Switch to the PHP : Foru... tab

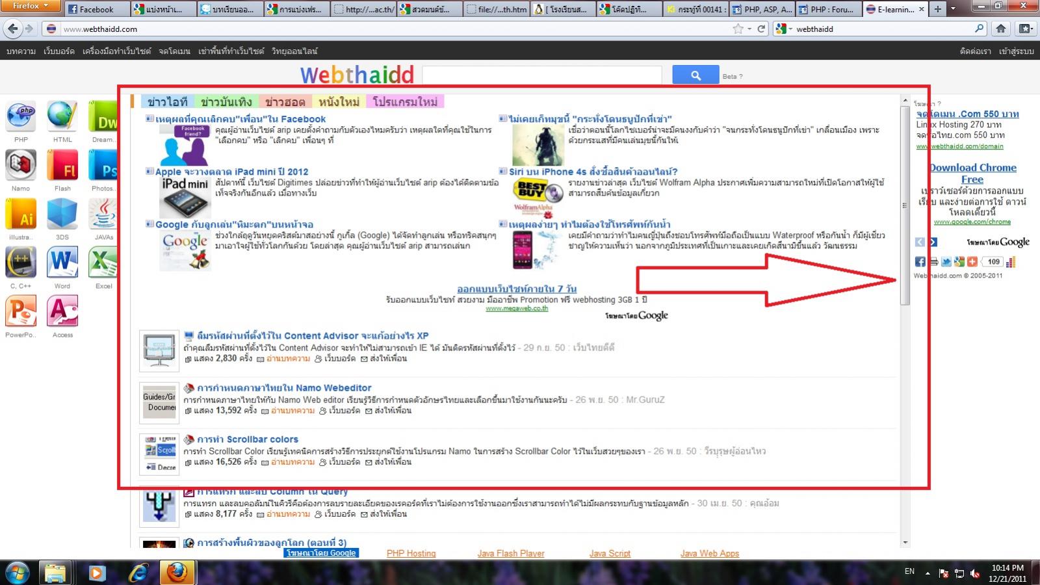coord(829,9)
